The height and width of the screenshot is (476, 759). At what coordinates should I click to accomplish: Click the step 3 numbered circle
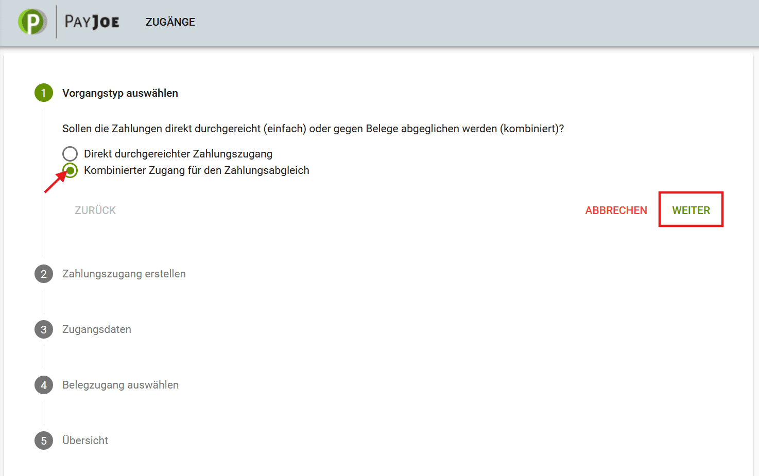44,329
